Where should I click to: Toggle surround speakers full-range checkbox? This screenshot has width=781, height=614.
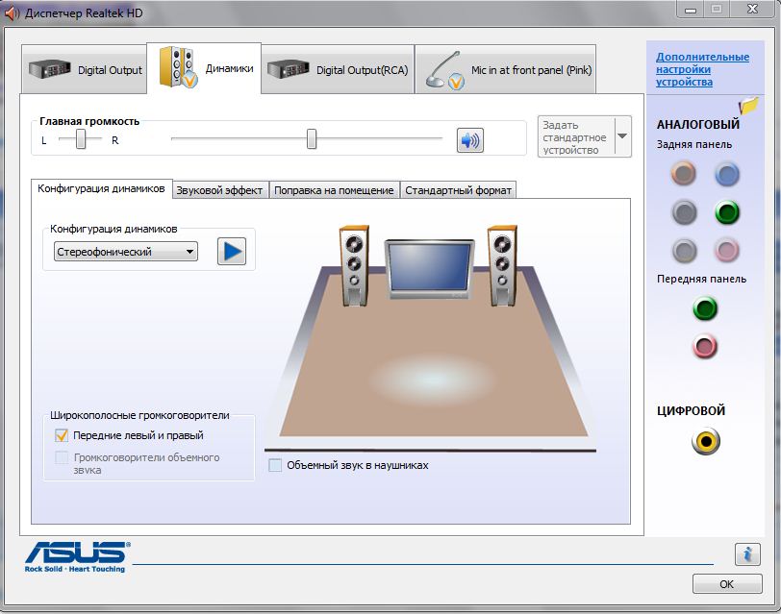tap(62, 457)
